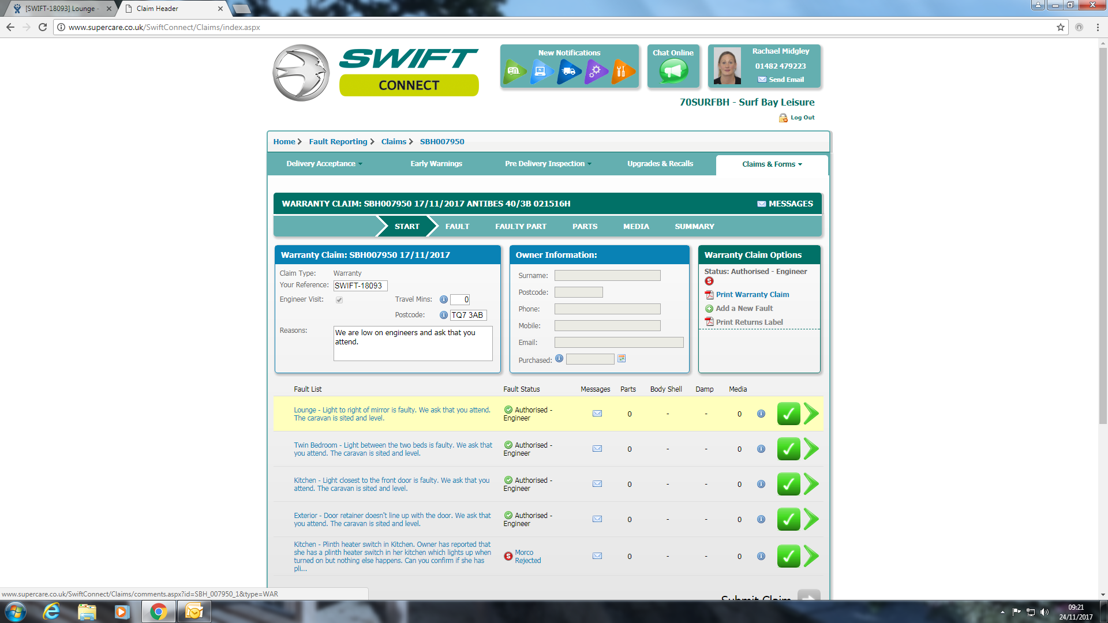Click the purple gears notification icon
Image resolution: width=1108 pixels, height=623 pixels.
point(596,72)
